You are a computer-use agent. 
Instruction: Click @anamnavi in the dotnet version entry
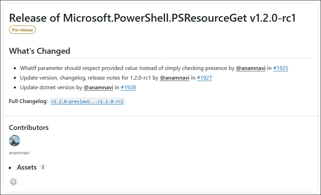click(x=98, y=88)
